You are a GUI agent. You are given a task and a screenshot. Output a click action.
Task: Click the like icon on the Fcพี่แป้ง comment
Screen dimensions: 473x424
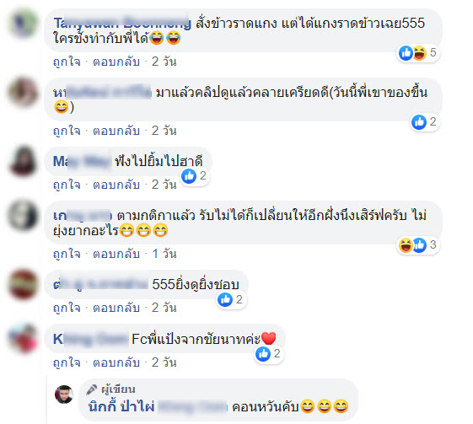(263, 354)
